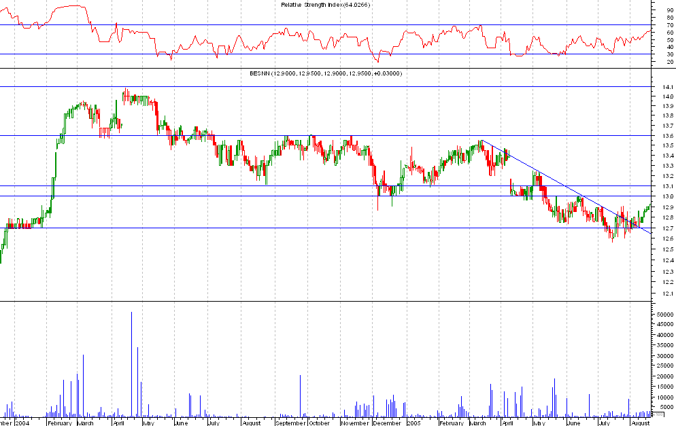Click the October label on time axis
The height and width of the screenshot is (426, 676).
click(x=320, y=423)
